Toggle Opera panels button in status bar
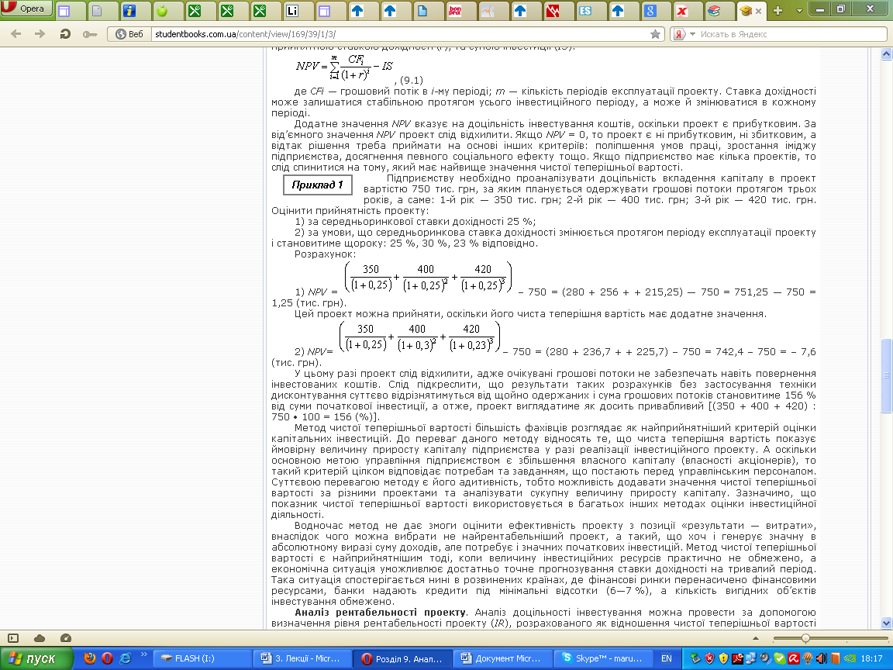This screenshot has width=893, height=670. click(13, 638)
